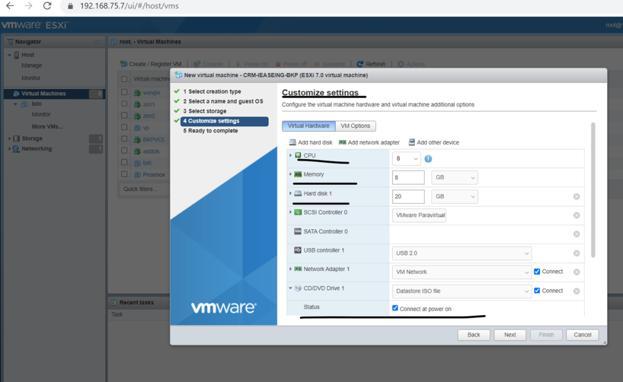
Task: Click the Cancel button
Action: [582, 335]
